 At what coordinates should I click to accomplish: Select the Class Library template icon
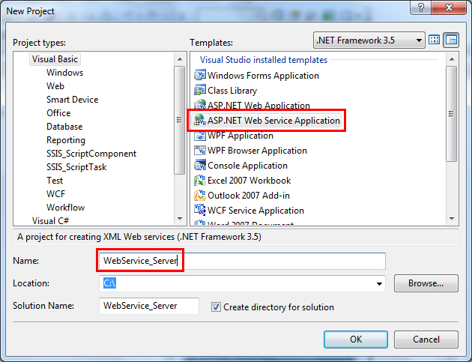[x=200, y=91]
